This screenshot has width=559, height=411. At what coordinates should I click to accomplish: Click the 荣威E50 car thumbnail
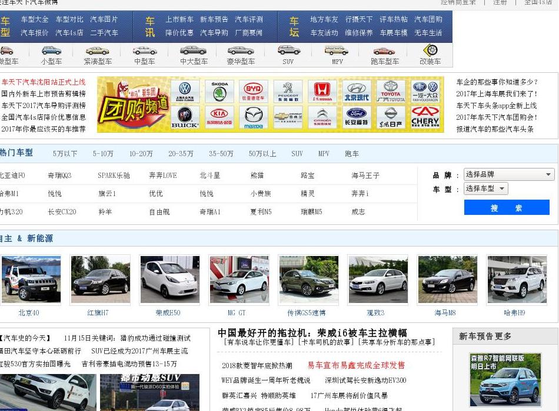pyautogui.click(x=170, y=279)
